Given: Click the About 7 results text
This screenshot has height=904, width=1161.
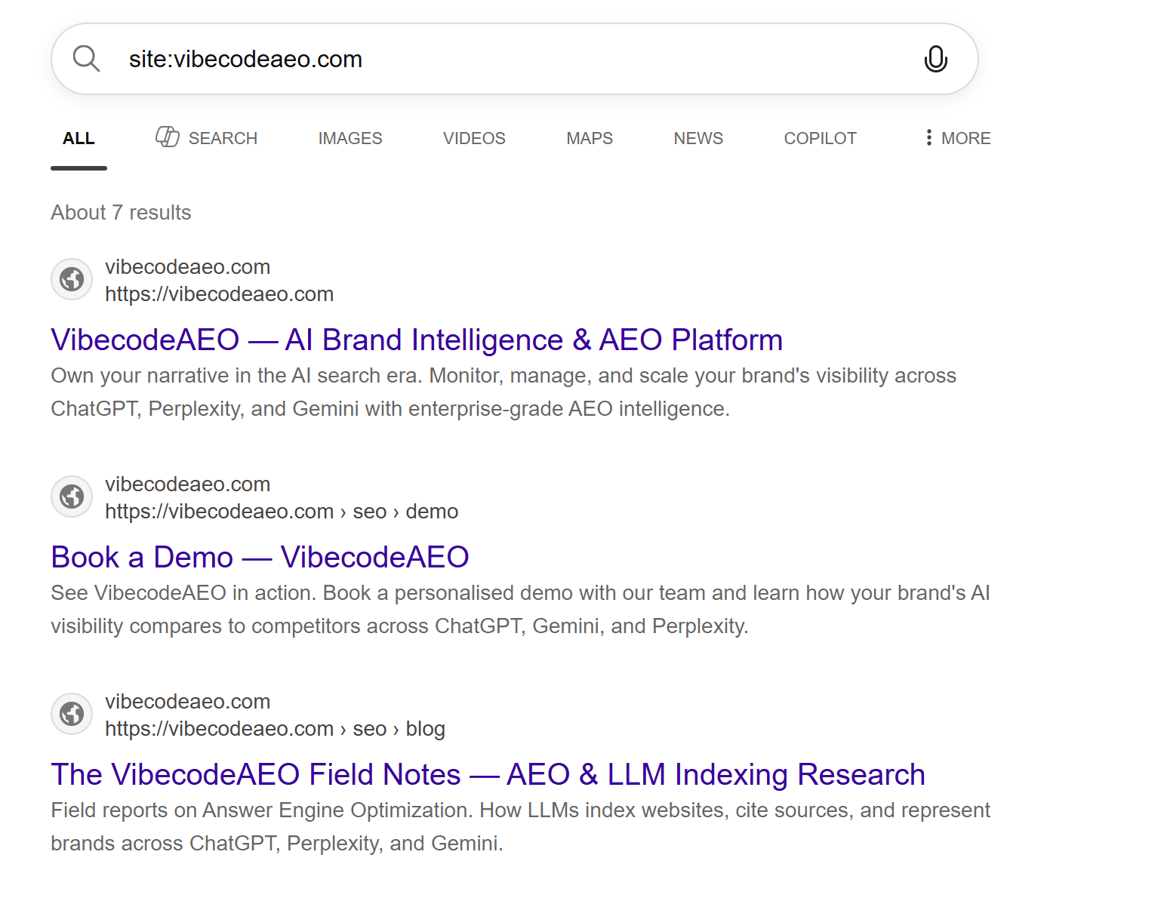Looking at the screenshot, I should click(x=121, y=213).
